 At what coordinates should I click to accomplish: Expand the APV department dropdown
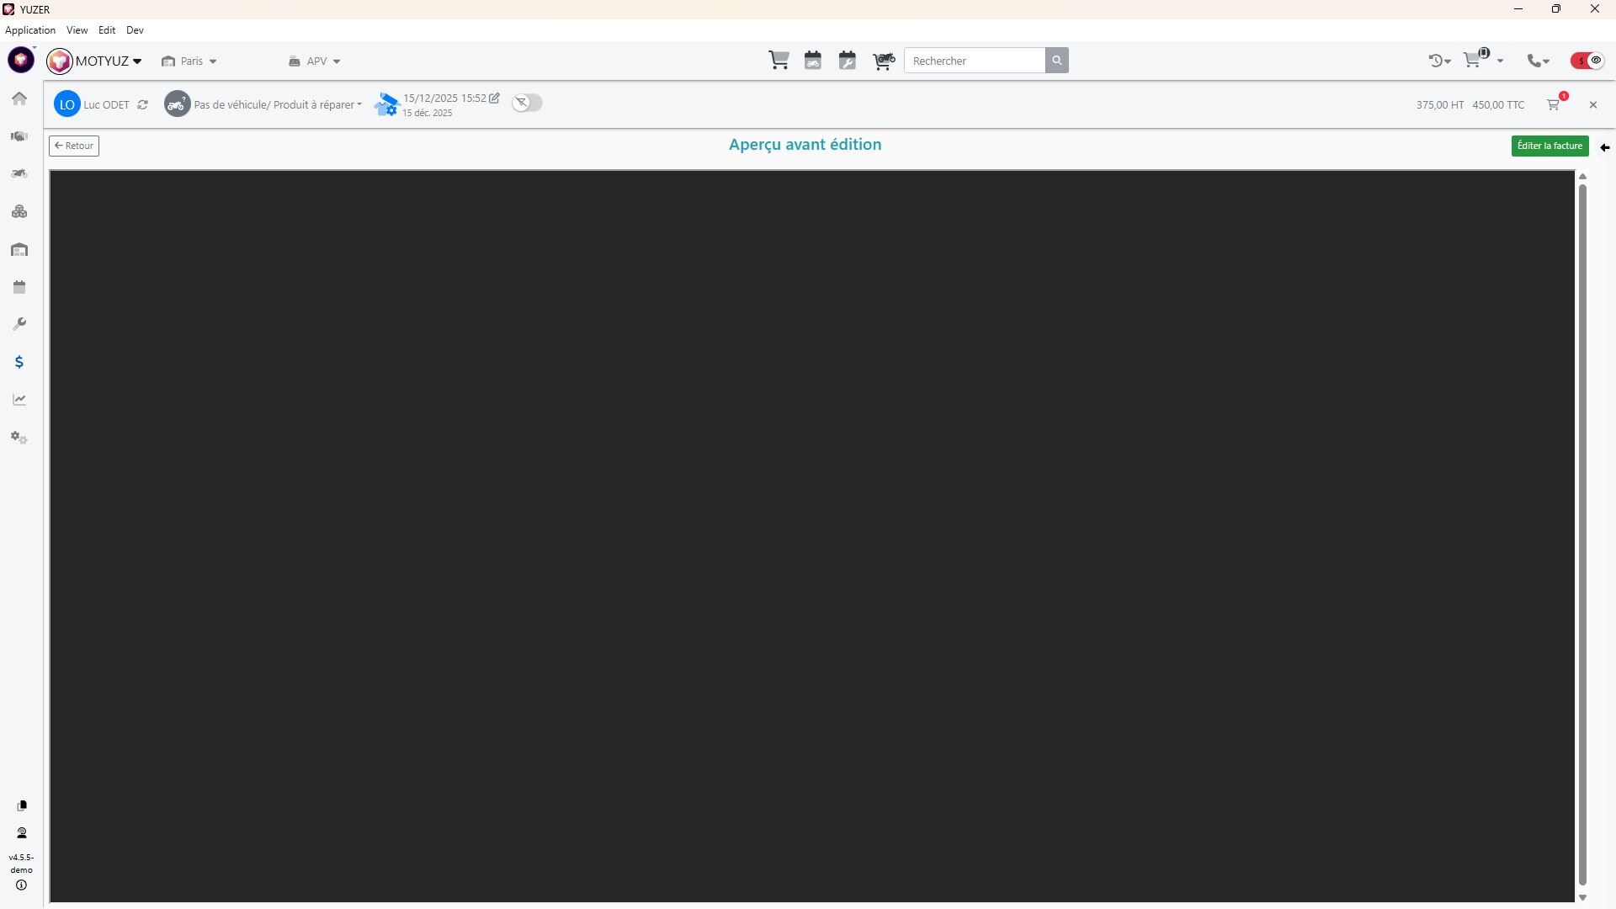[x=316, y=61]
